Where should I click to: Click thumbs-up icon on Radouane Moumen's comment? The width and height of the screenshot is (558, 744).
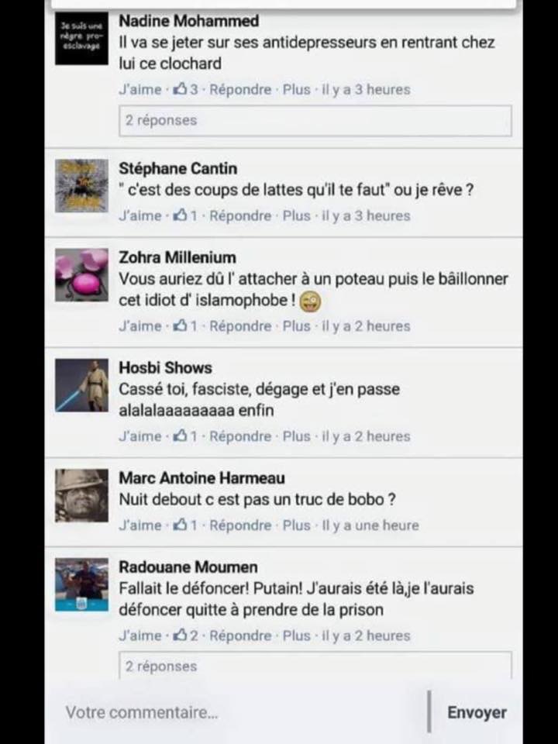[181, 635]
